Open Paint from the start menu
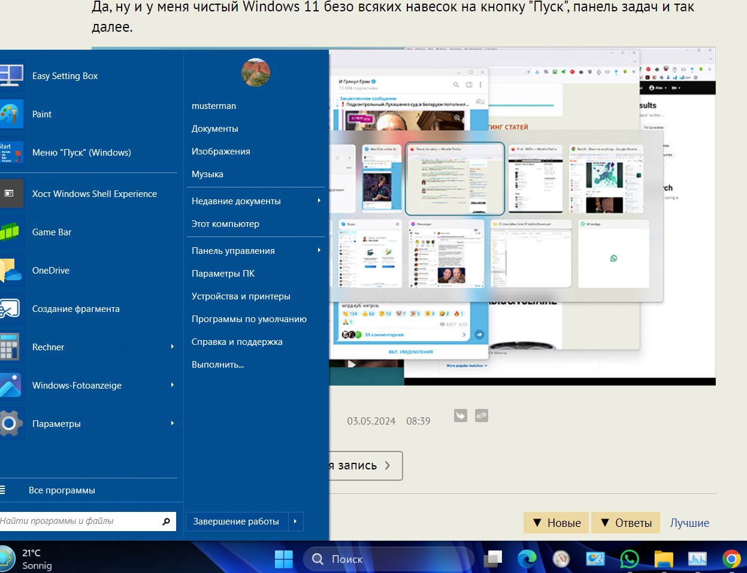 pos(42,114)
